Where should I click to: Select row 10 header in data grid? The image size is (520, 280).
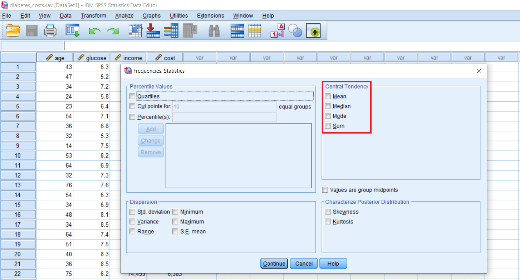[18, 156]
